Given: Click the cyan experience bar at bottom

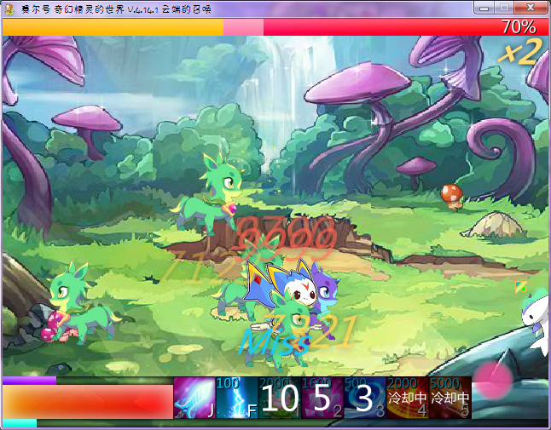Looking at the screenshot, I should point(20,422).
